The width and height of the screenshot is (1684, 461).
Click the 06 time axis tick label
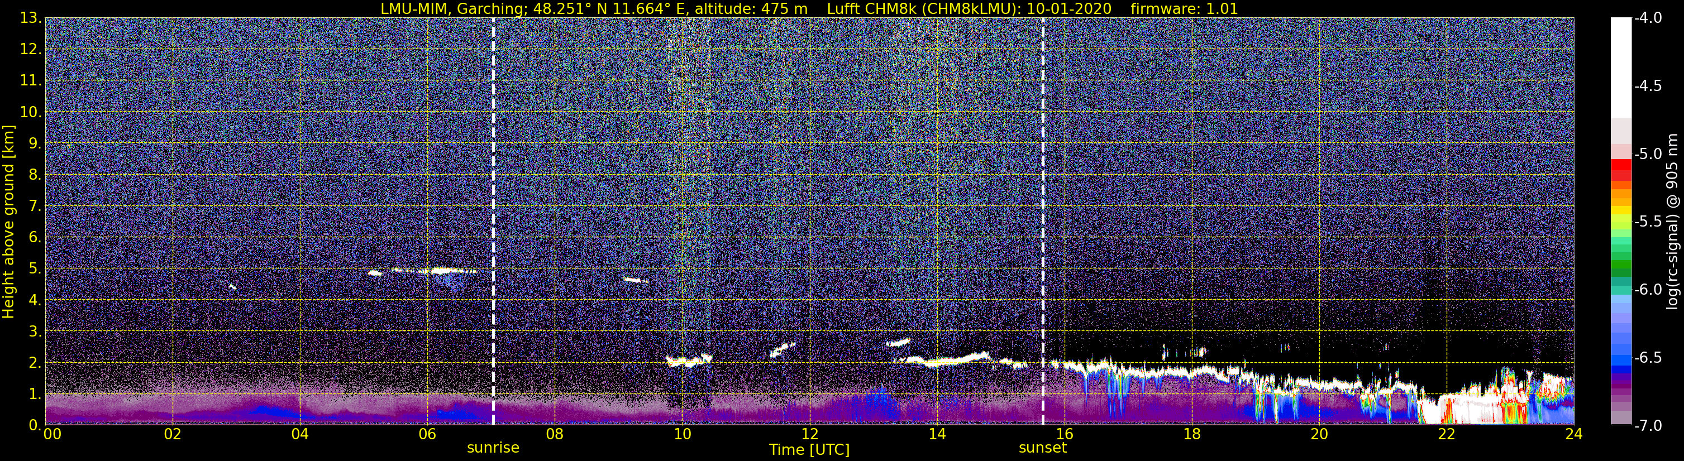pos(427,434)
